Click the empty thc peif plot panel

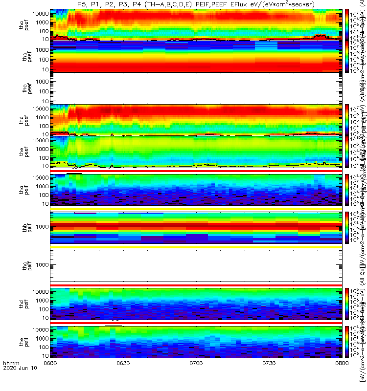[x=196, y=266]
